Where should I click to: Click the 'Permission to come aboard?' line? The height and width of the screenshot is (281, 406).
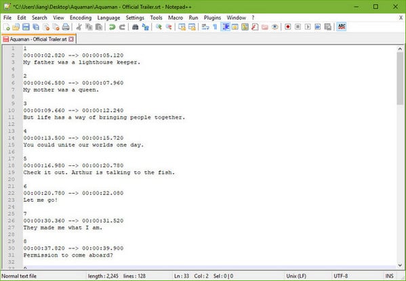tap(68, 255)
